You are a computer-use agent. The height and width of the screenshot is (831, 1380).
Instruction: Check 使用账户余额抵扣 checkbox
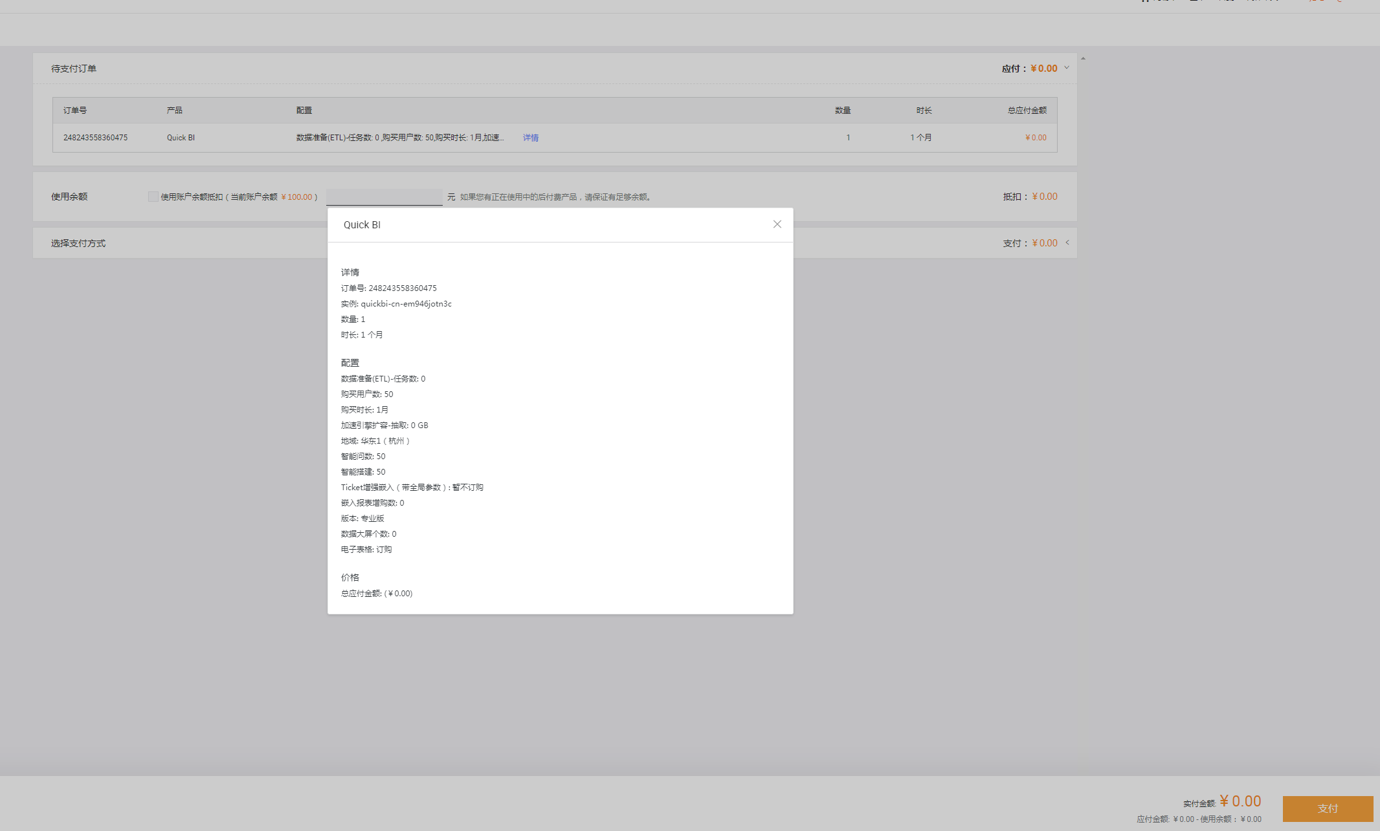click(153, 197)
